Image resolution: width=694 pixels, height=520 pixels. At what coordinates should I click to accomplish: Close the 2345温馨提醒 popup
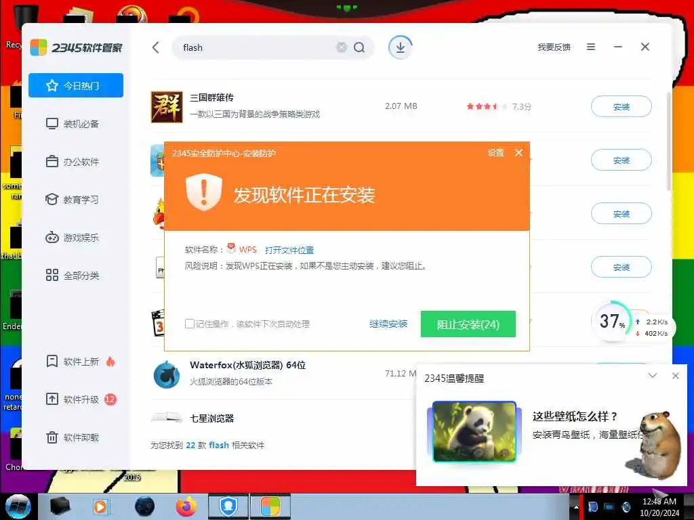point(676,376)
